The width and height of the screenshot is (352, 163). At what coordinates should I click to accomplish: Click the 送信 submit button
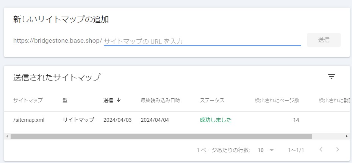[x=324, y=40]
